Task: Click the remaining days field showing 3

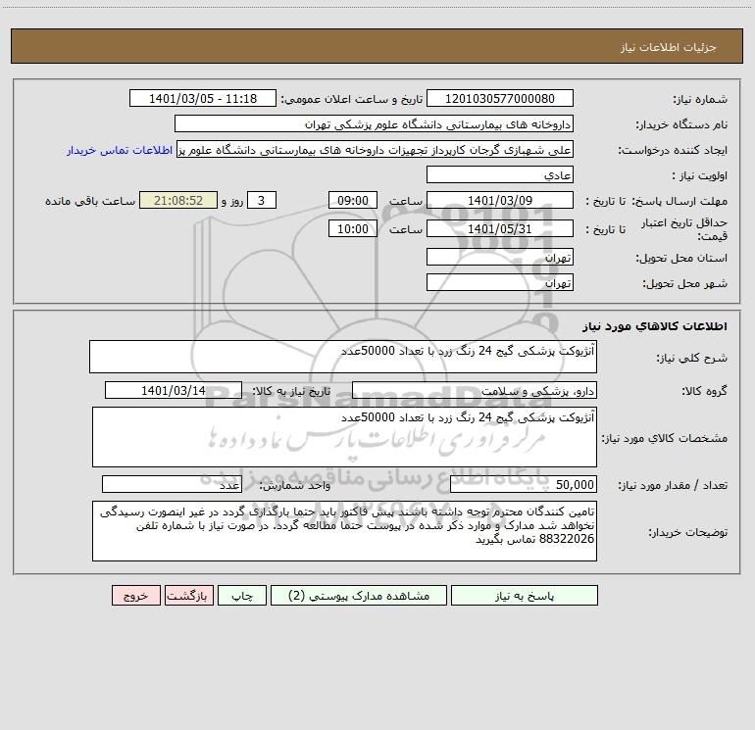Action: pos(262,200)
